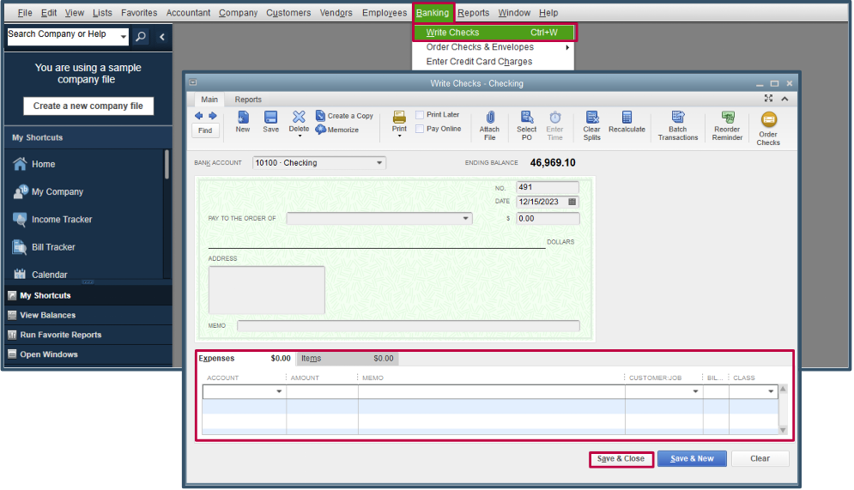Screen dimensions: 854x490
Task: Select Write Checks menu entry
Action: coord(494,33)
